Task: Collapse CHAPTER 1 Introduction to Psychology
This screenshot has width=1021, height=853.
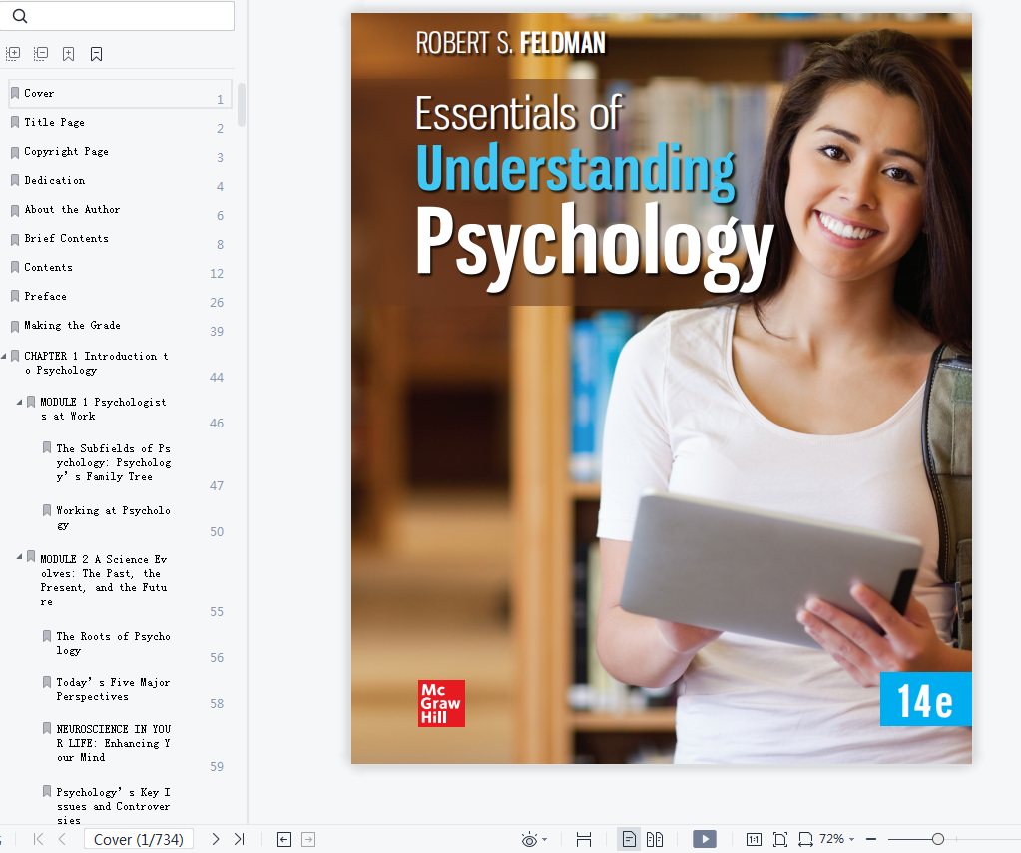Action: pos(4,356)
